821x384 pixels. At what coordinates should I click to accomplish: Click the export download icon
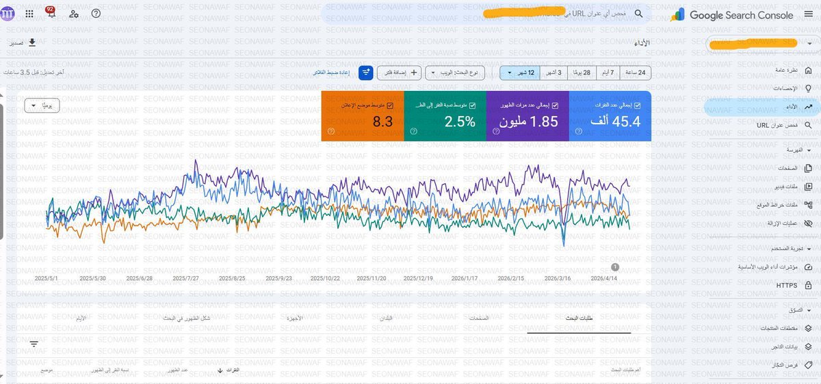[x=31, y=43]
